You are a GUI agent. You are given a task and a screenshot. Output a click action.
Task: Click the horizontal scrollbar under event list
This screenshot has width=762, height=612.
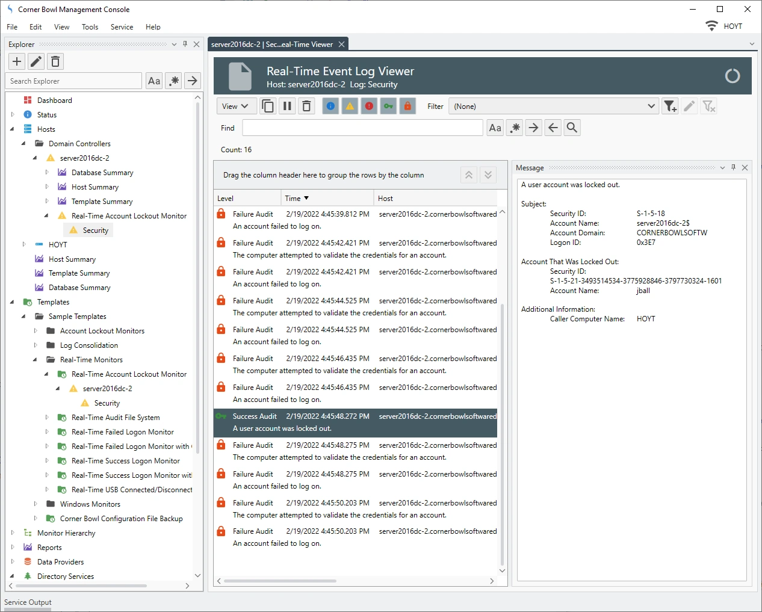point(280,581)
